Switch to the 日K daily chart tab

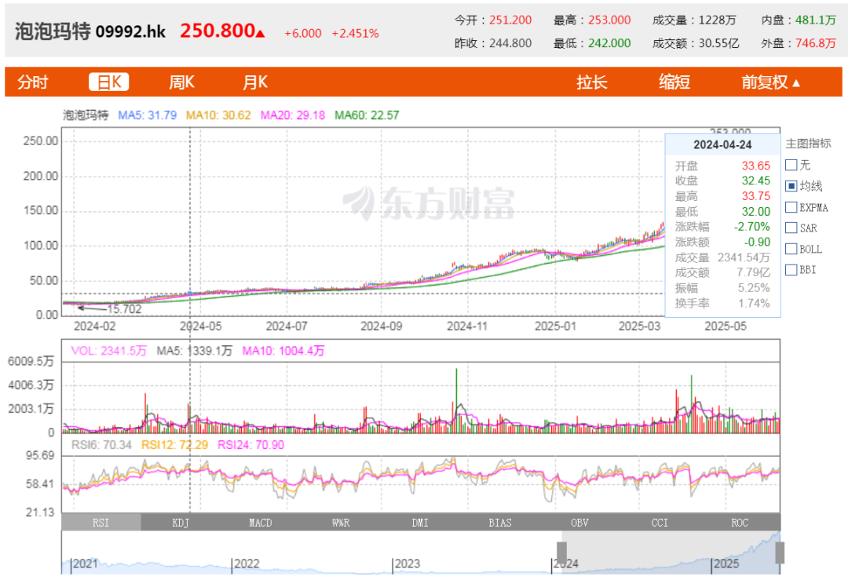[108, 82]
